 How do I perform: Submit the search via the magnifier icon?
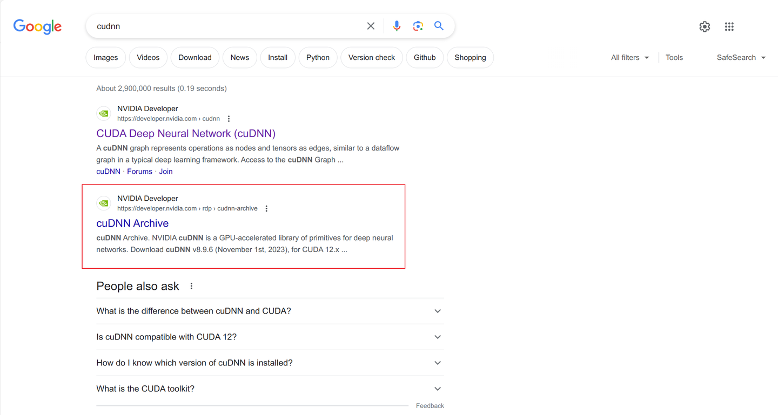click(x=438, y=25)
